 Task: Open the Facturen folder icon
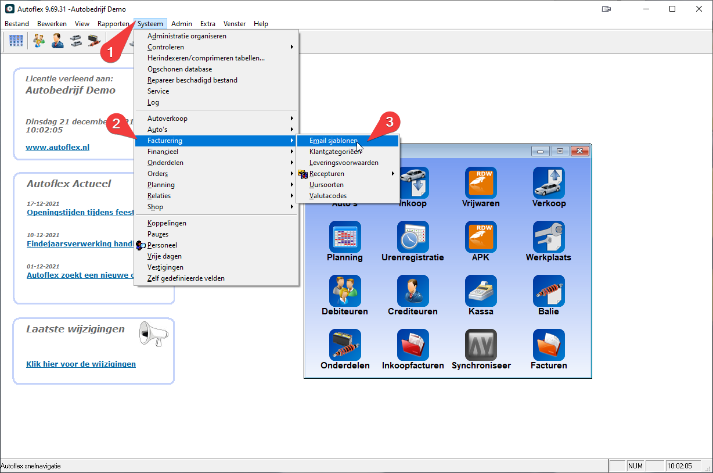549,345
